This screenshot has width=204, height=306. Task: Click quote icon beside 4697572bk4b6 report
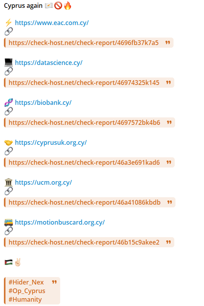click(169, 122)
